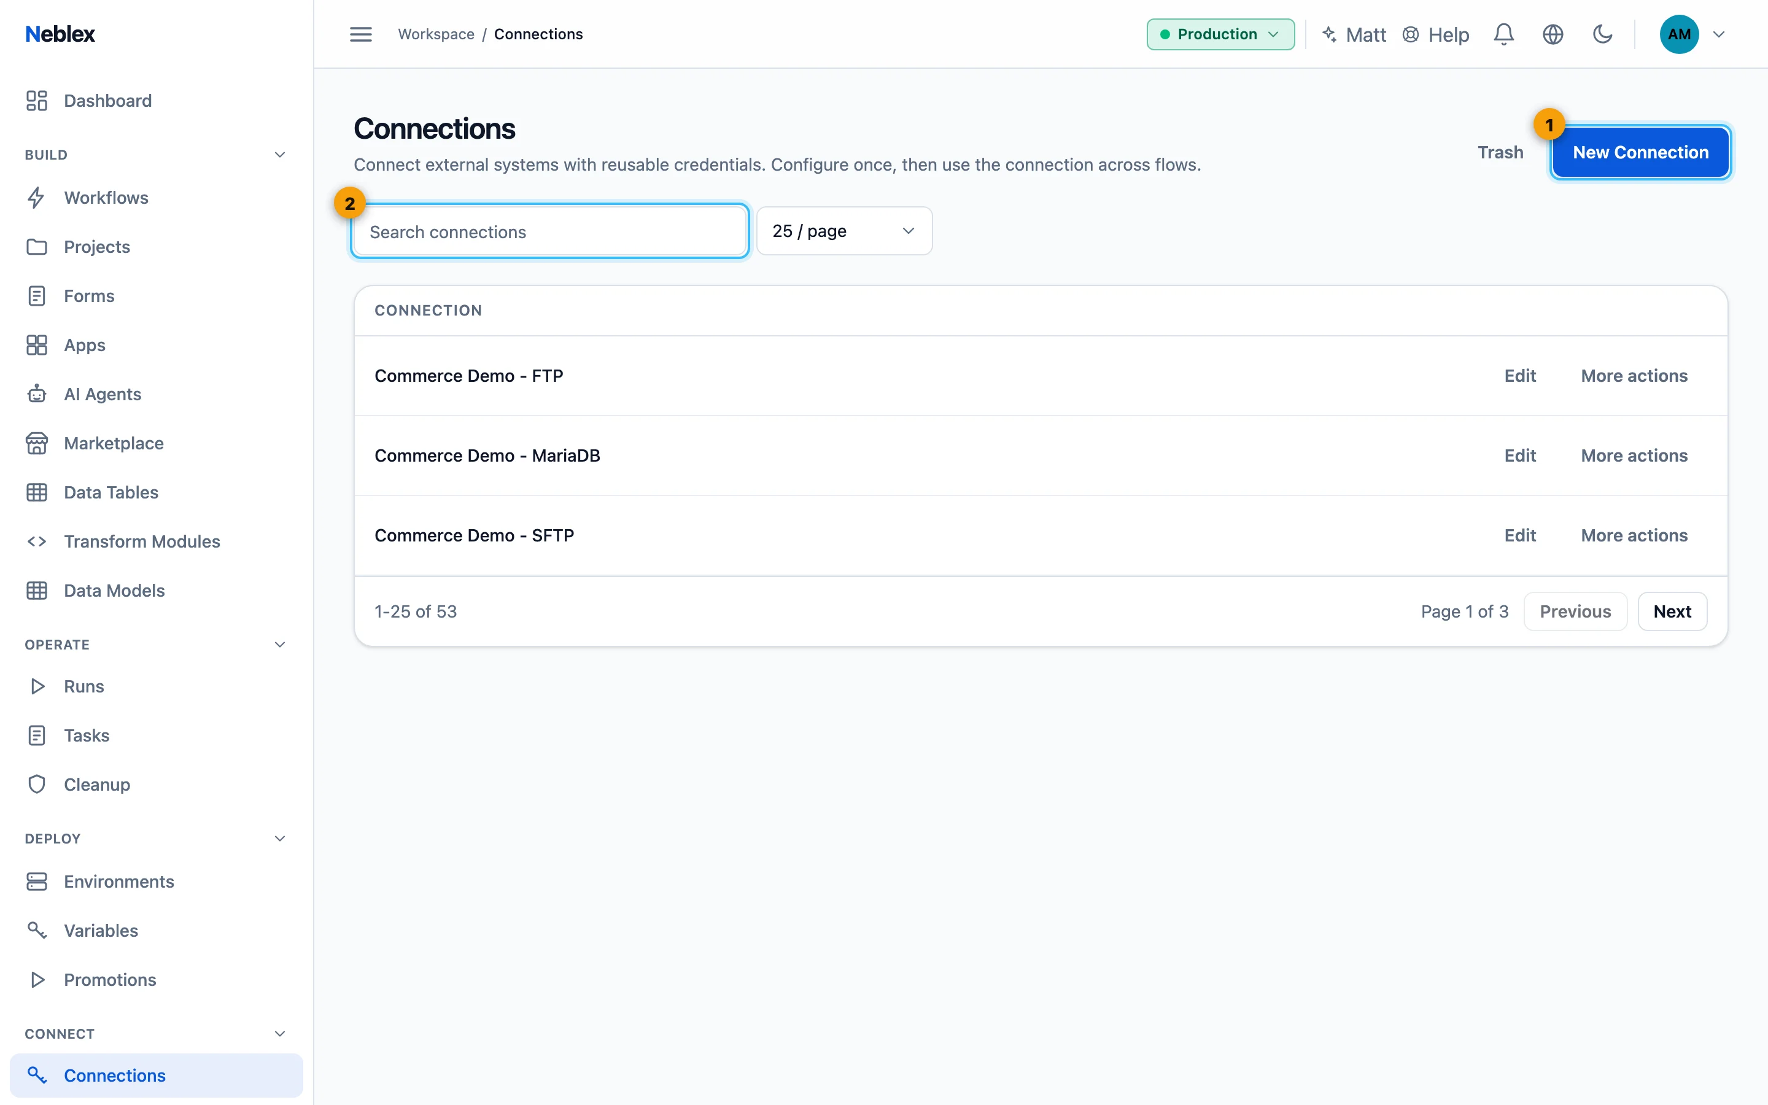Viewport: 1768px width, 1105px height.
Task: Click the Search connections field
Action: 549,231
